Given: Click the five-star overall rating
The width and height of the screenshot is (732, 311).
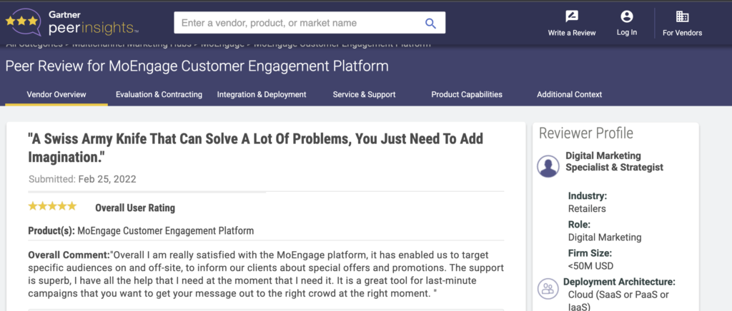Looking at the screenshot, I should [52, 206].
